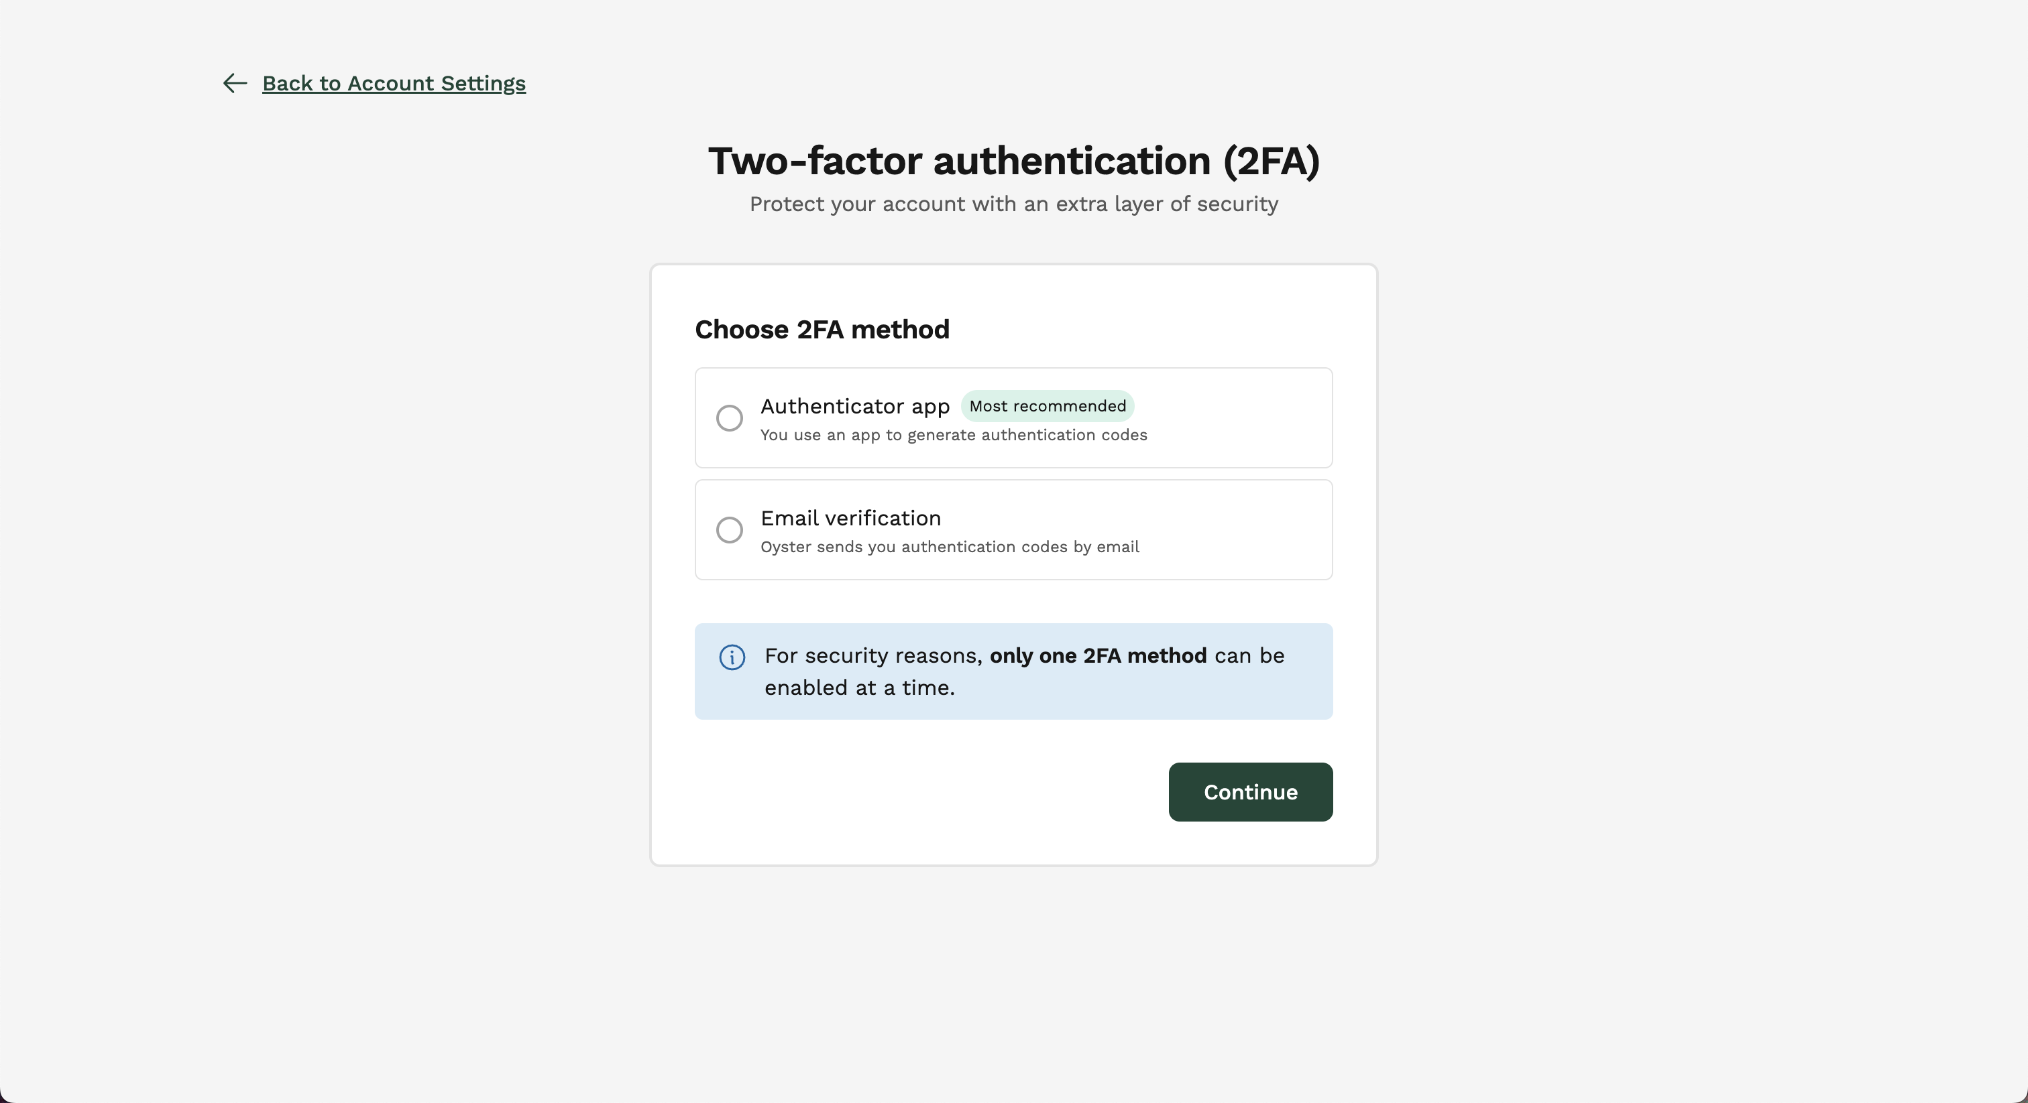The width and height of the screenshot is (2028, 1103).
Task: Click the blue info circle icon
Action: click(732, 657)
